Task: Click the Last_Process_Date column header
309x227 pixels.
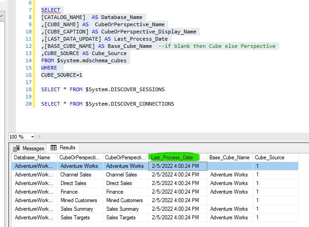Action: click(177, 158)
